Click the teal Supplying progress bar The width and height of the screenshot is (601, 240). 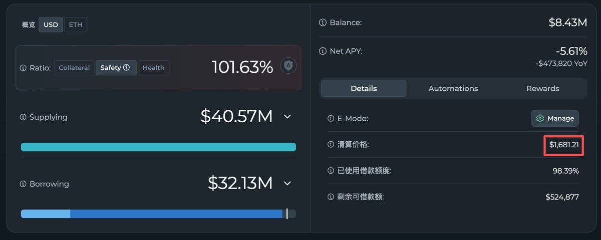tap(158, 147)
